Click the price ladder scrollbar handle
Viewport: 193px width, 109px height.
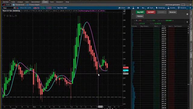[x=188, y=84]
